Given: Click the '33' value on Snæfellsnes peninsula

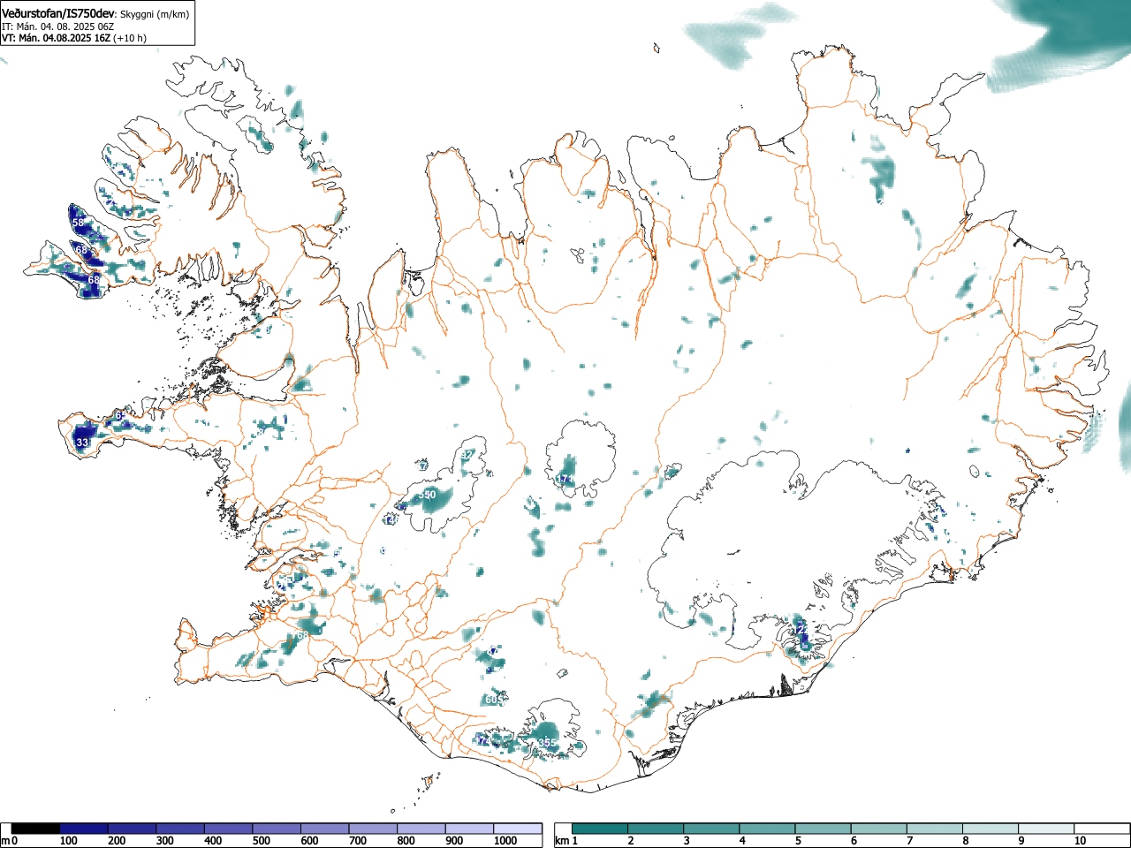Looking at the screenshot, I should coord(82,442).
